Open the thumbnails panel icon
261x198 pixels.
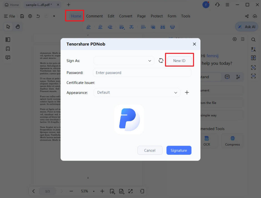(x=8, y=40)
